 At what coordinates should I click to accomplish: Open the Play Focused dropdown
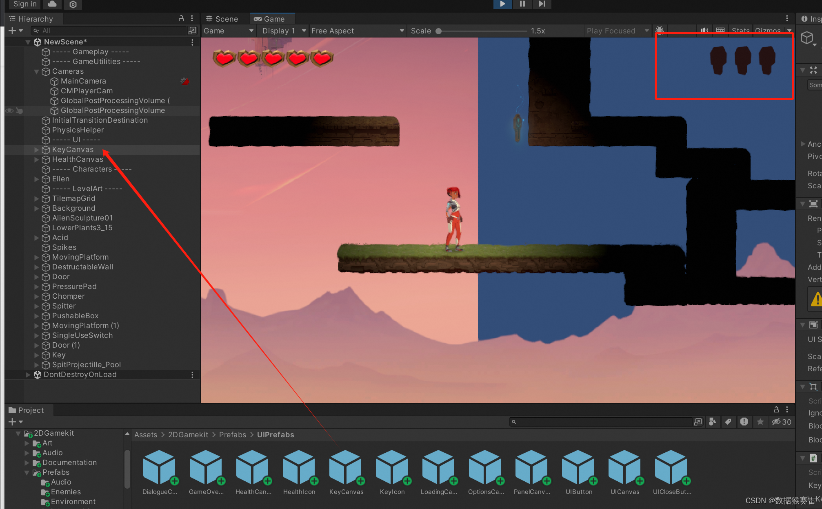pyautogui.click(x=617, y=31)
